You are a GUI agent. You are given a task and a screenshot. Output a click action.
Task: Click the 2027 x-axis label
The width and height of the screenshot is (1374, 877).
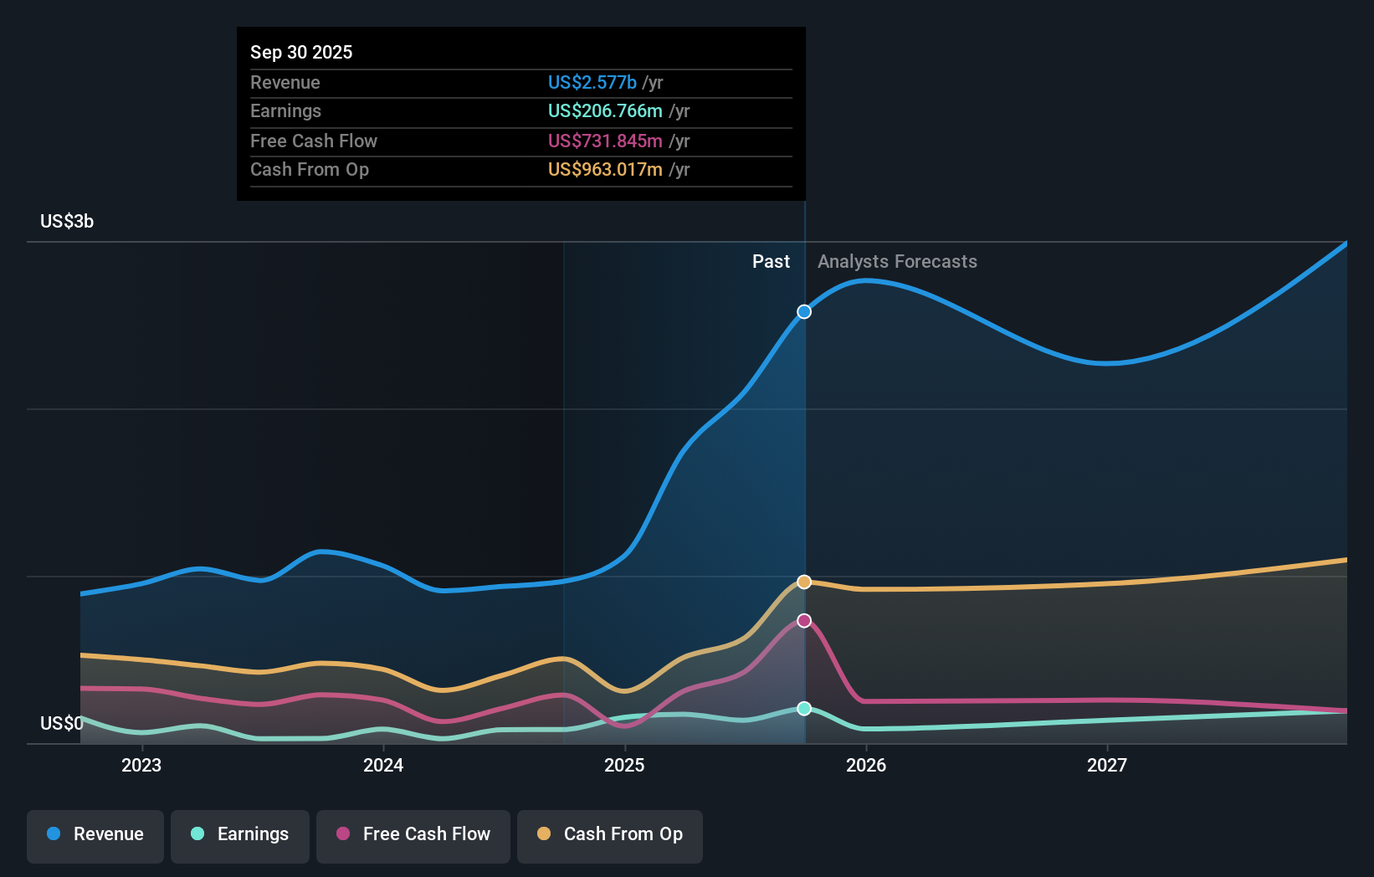[x=1107, y=765]
